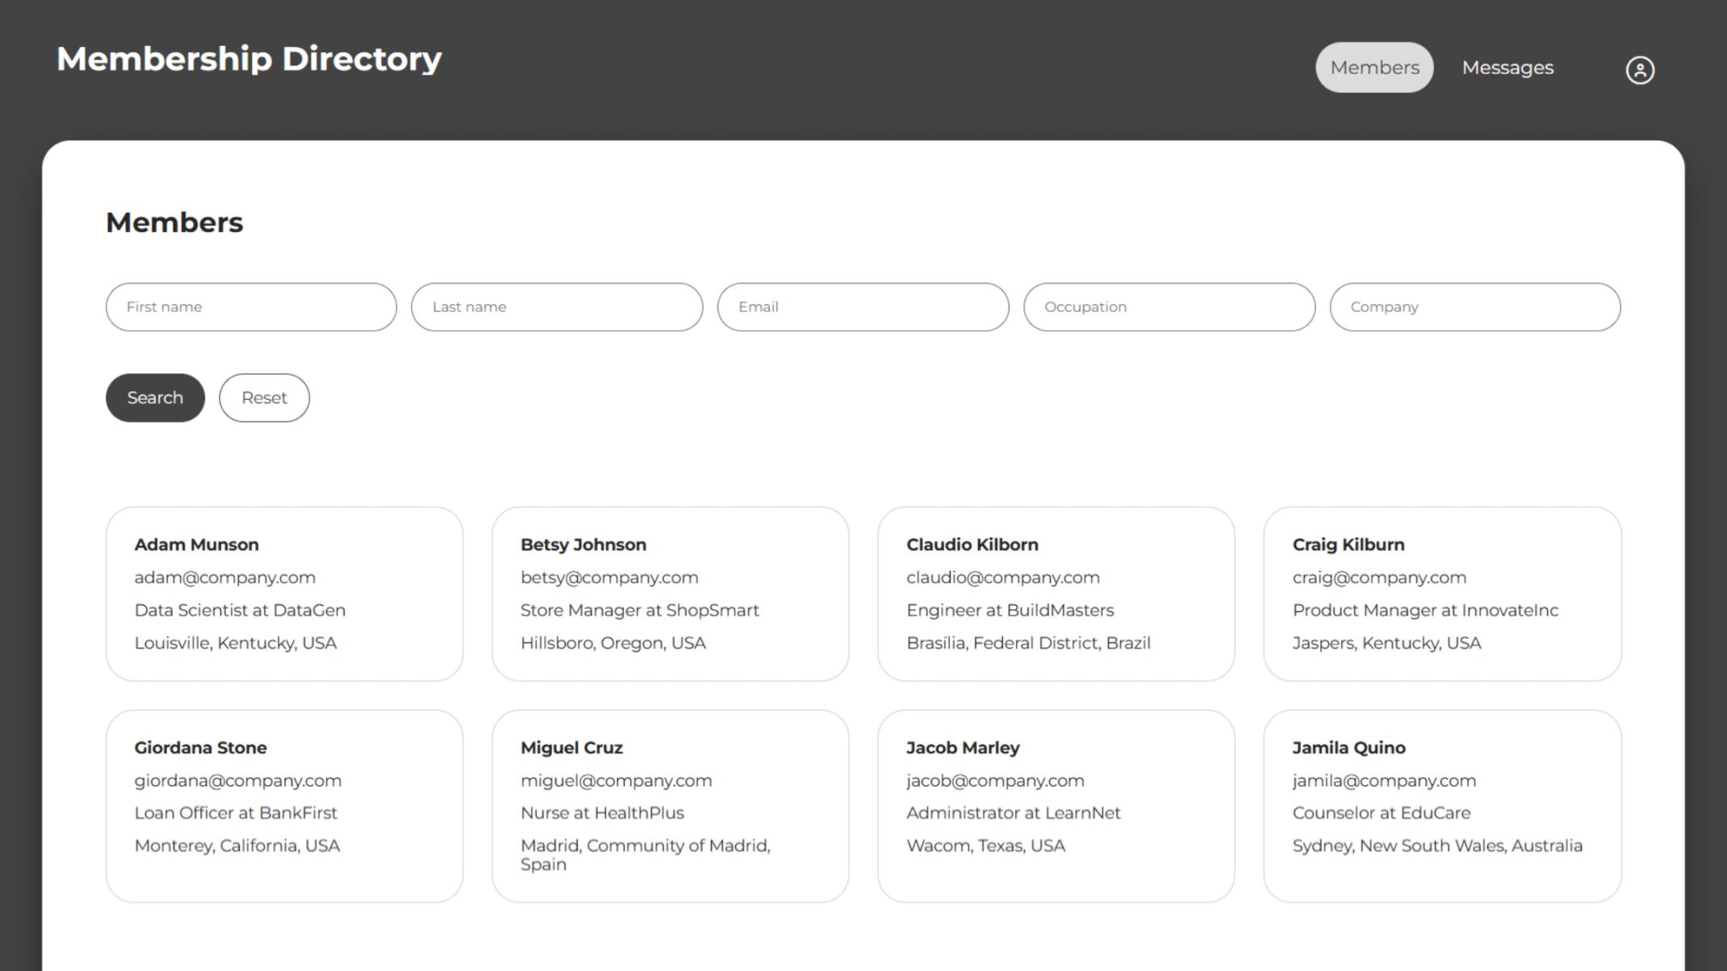Select Giordana Stone's member card
This screenshot has width=1727, height=971.
[x=284, y=806]
